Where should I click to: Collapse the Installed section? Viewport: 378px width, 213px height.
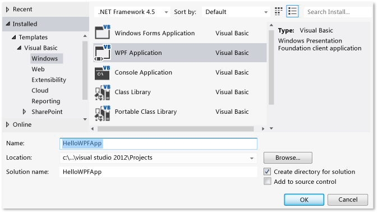point(8,24)
